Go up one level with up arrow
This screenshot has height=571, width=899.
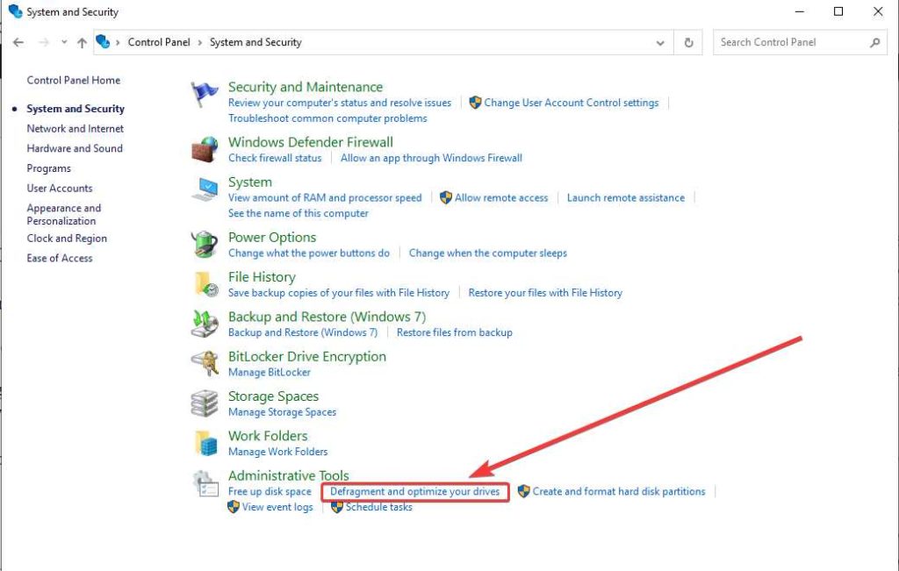pos(82,42)
